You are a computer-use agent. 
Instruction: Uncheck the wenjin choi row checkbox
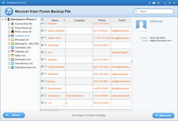pyautogui.click(x=42, y=45)
